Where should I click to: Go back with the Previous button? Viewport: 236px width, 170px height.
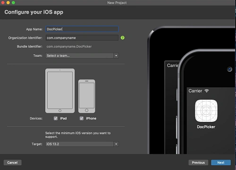(x=198, y=162)
